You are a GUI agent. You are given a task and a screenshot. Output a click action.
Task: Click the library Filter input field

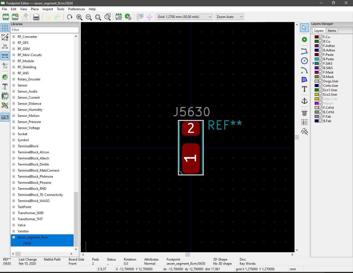[x=45, y=30]
